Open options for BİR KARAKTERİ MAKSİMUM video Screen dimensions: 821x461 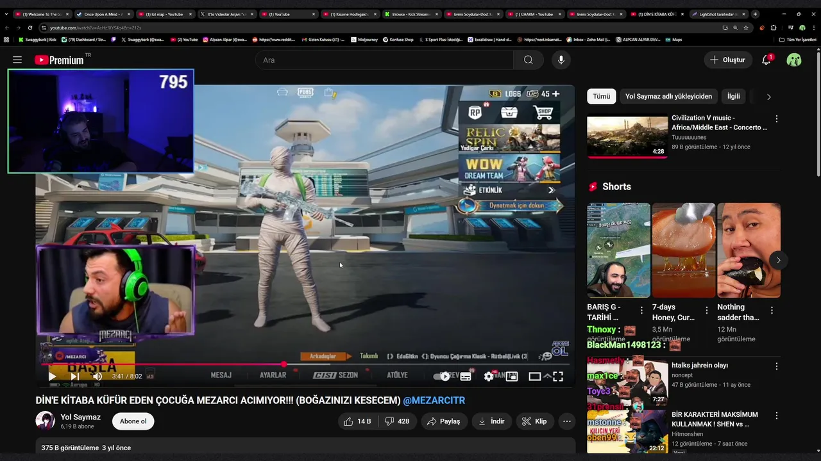point(777,416)
